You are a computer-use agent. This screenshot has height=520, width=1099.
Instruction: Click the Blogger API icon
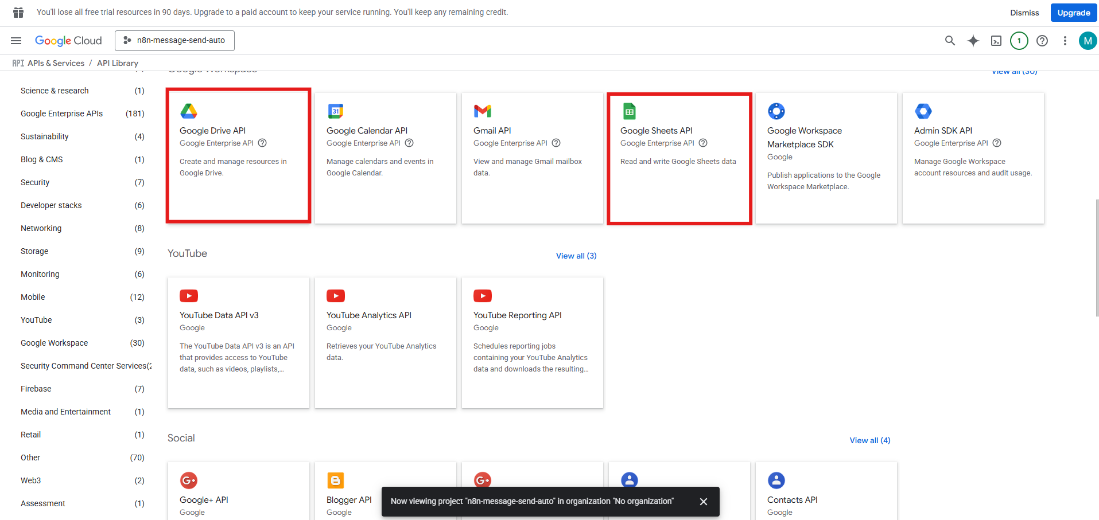[x=336, y=480]
